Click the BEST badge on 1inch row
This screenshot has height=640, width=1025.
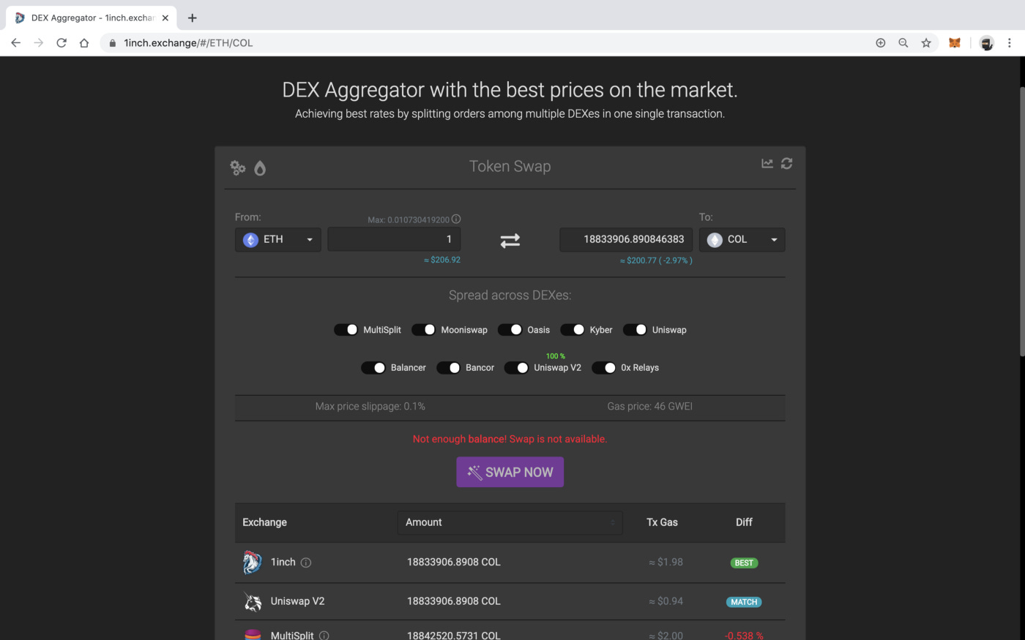pyautogui.click(x=744, y=563)
